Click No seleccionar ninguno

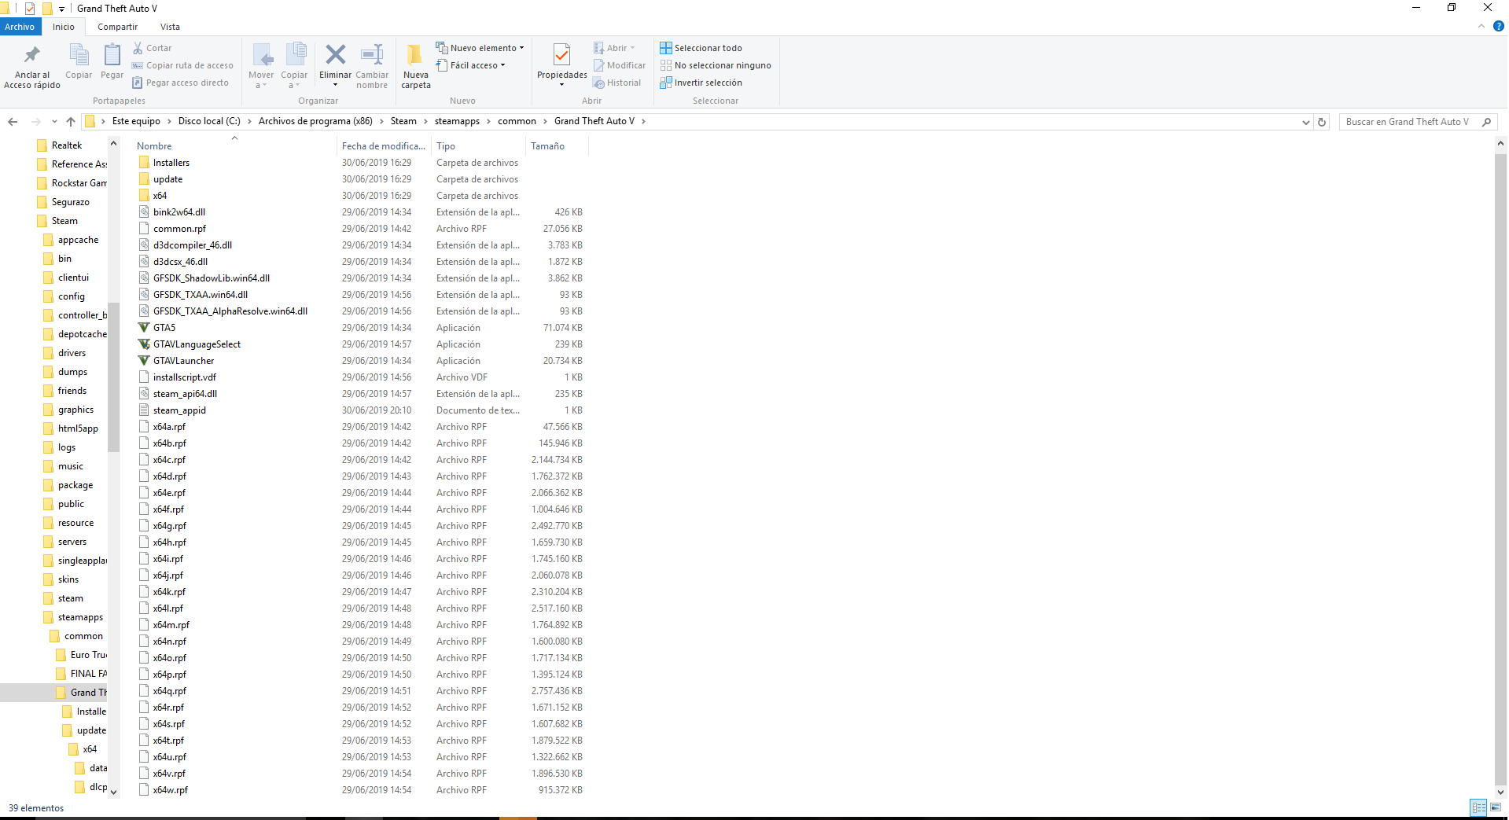[716, 65]
